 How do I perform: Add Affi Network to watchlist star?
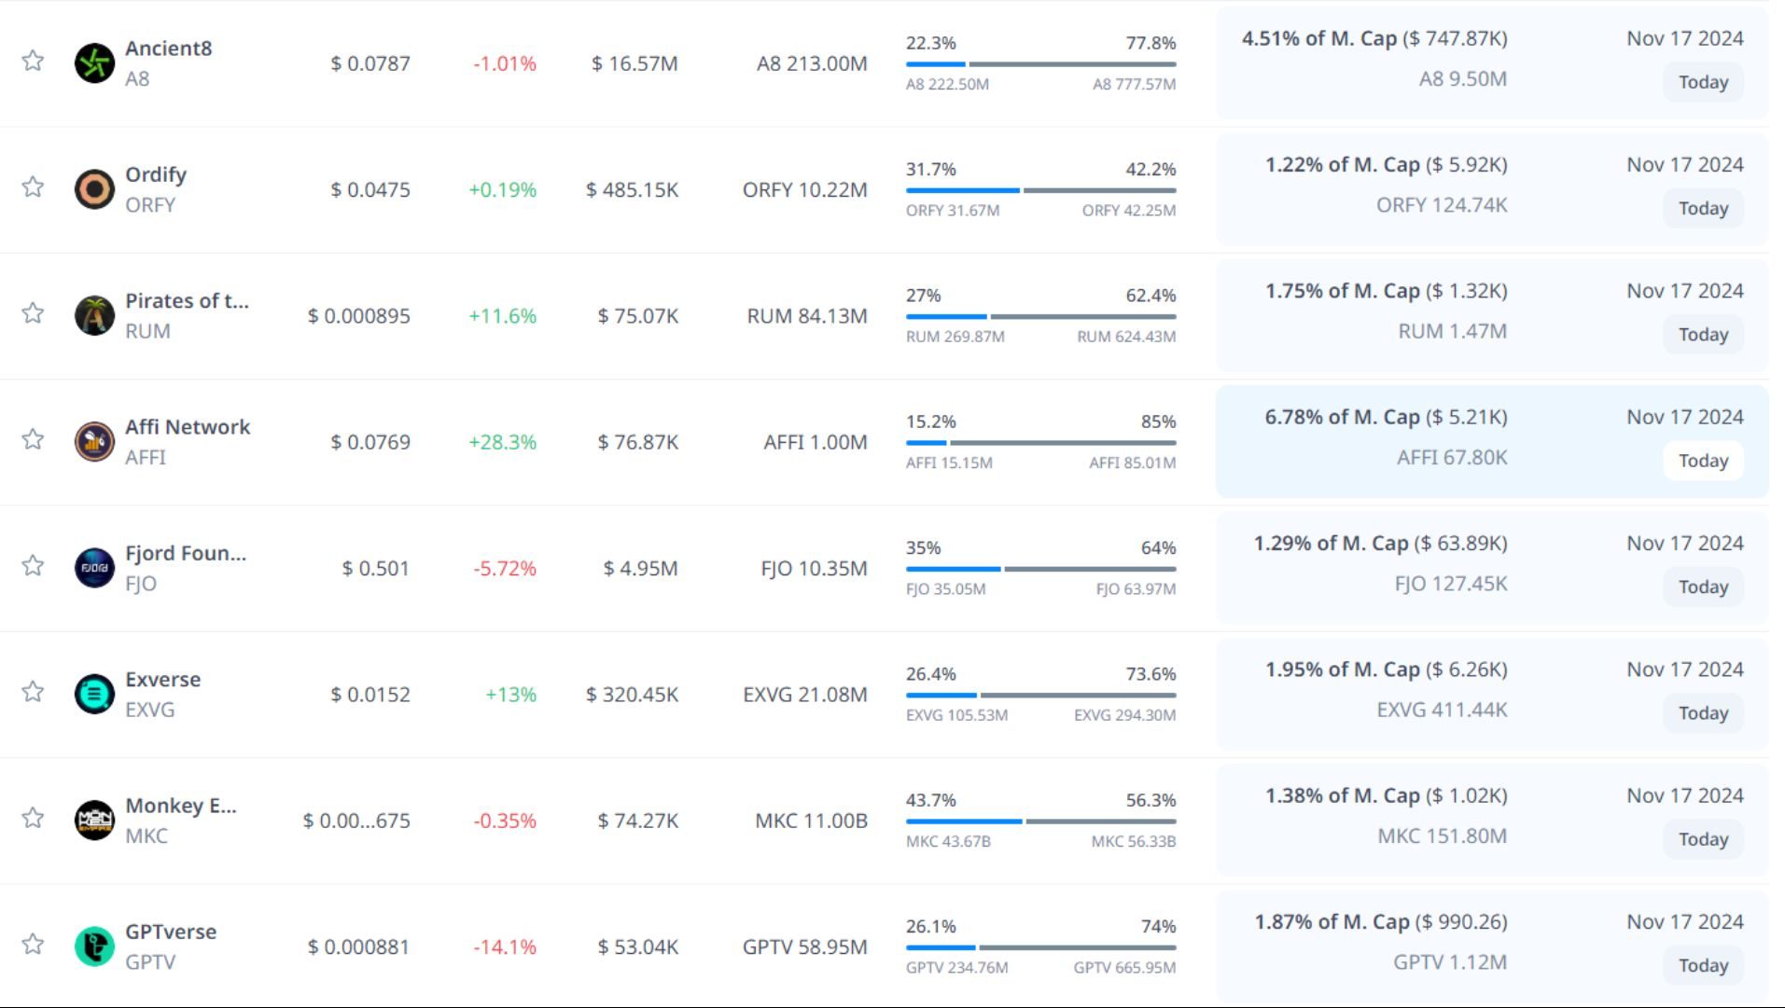33,439
